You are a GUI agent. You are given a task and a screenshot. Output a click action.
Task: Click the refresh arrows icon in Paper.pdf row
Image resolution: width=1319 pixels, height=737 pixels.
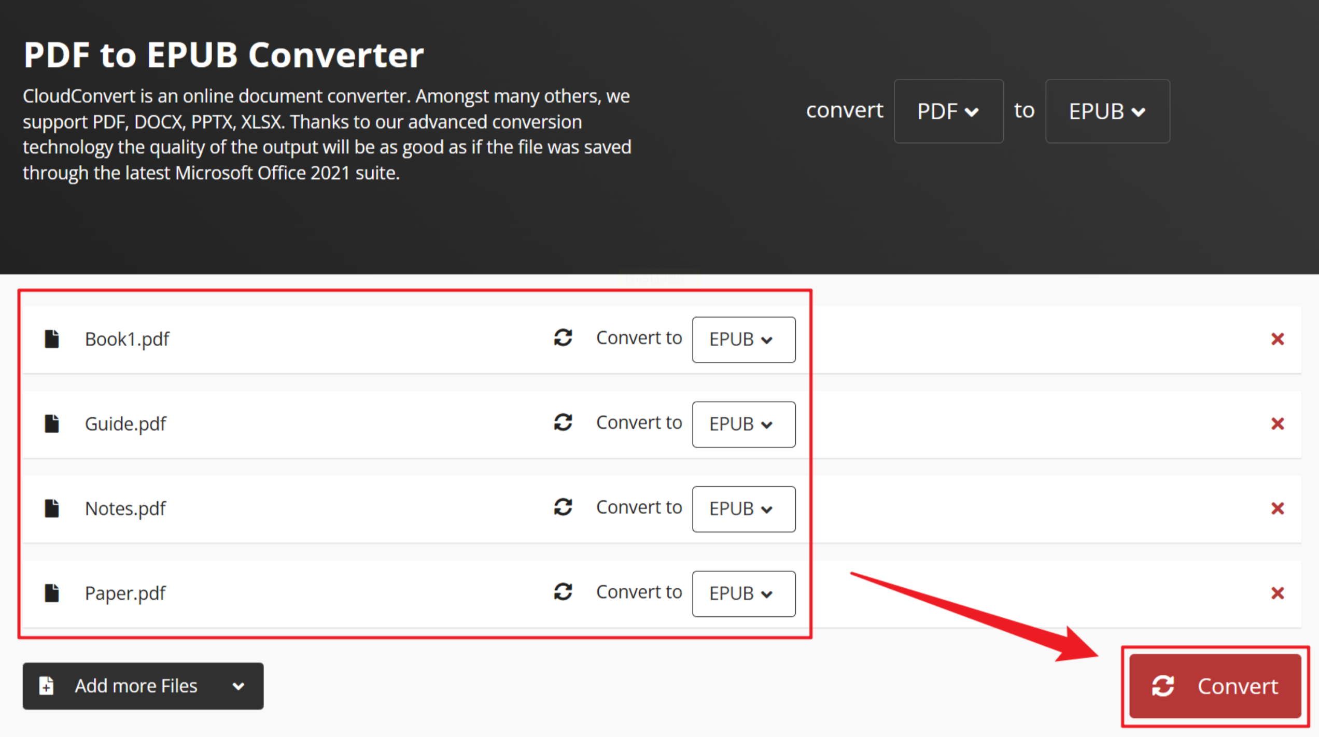click(563, 592)
